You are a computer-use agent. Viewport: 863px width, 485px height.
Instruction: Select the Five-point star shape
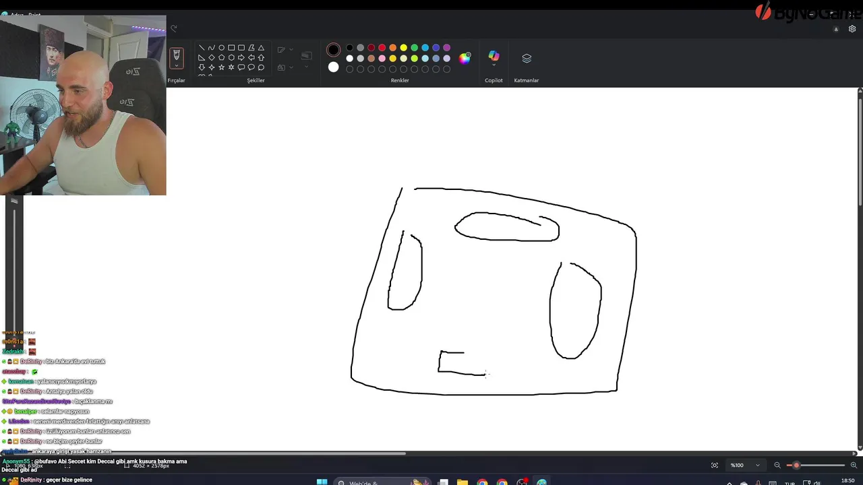pos(222,67)
